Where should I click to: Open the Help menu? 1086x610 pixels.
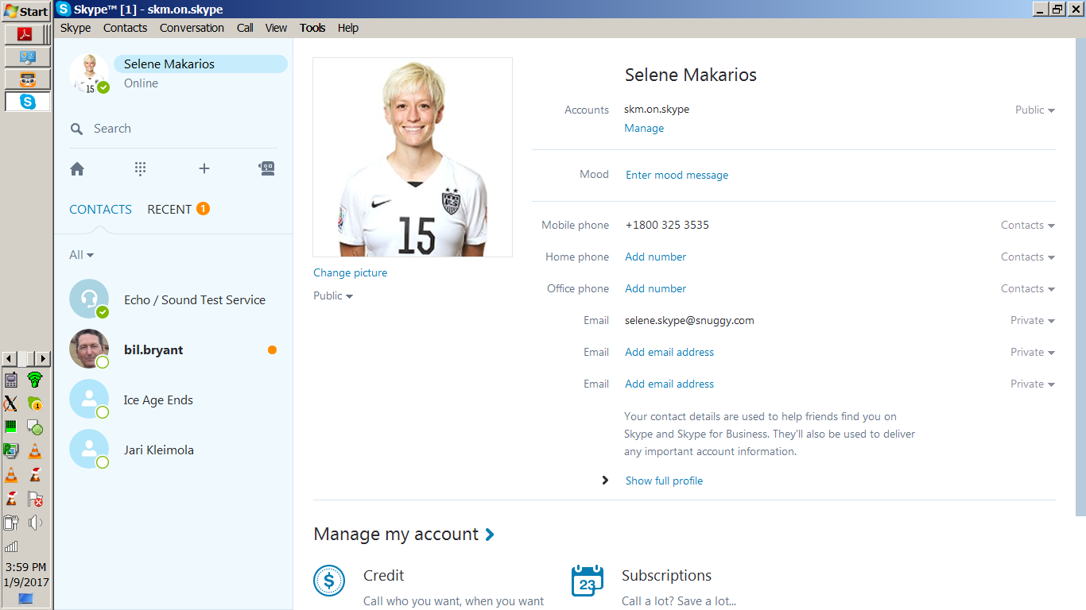coord(348,28)
